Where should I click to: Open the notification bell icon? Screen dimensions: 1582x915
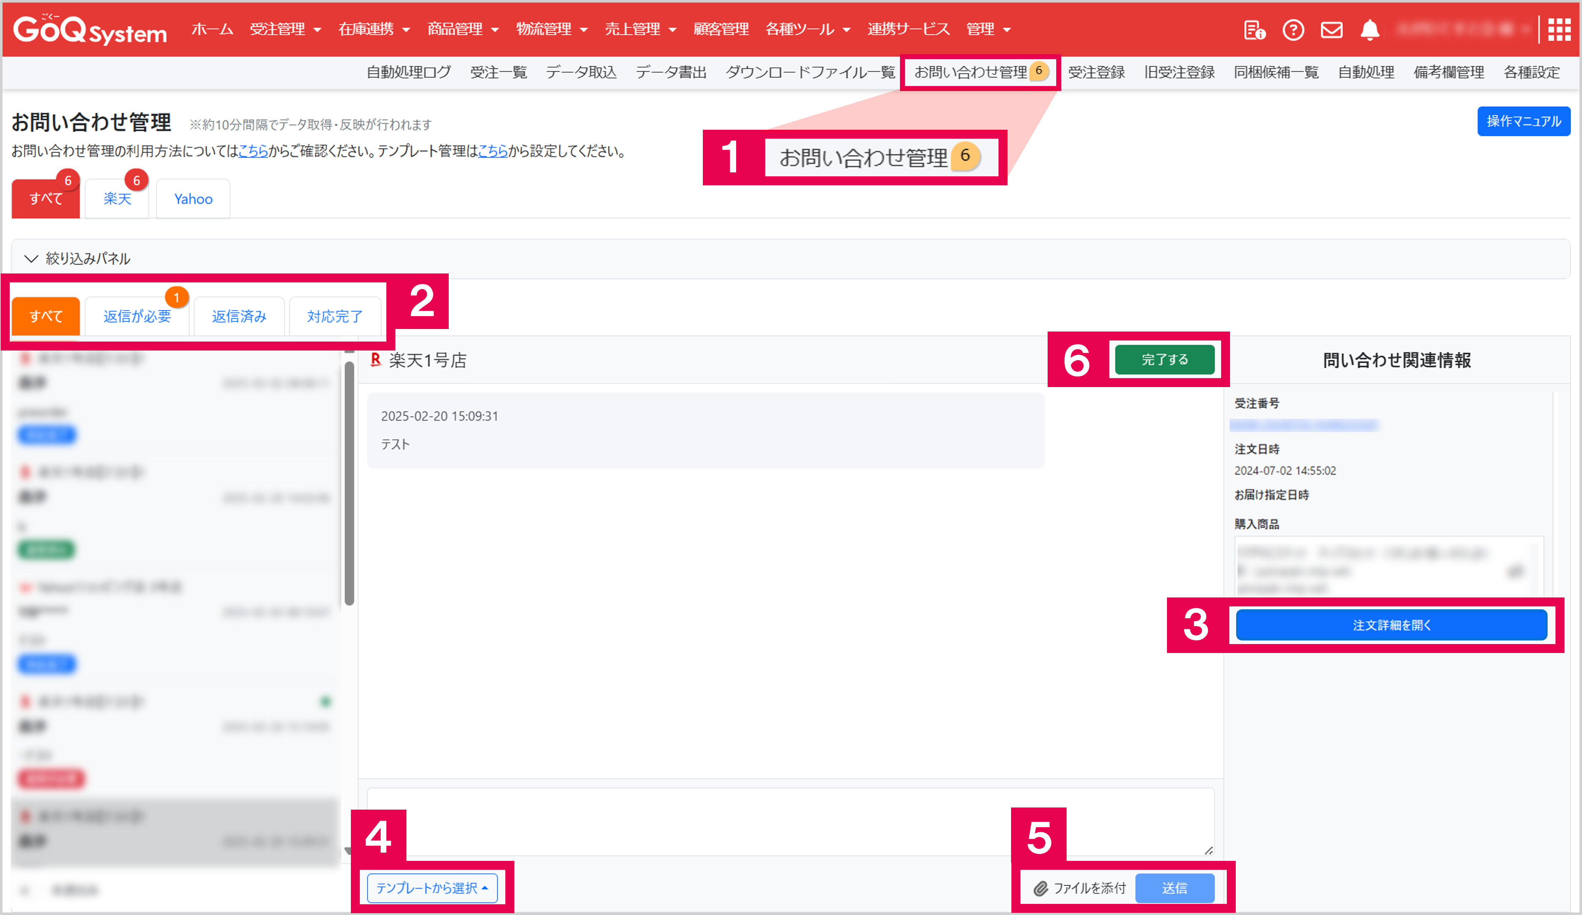pos(1370,29)
